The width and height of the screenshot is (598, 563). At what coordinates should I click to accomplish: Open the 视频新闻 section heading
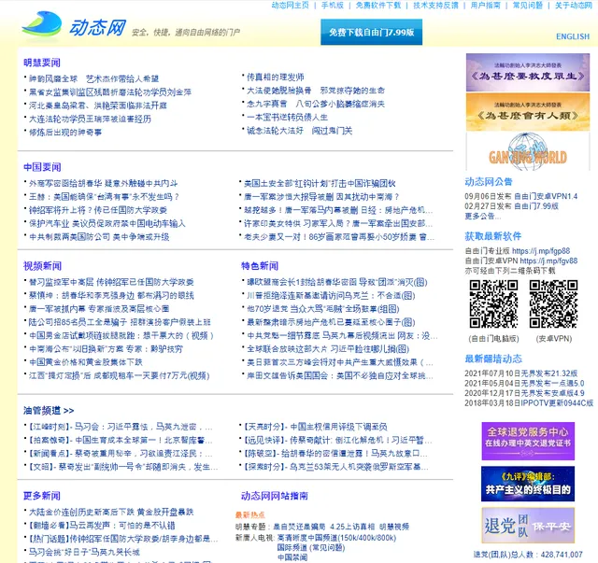point(42,266)
